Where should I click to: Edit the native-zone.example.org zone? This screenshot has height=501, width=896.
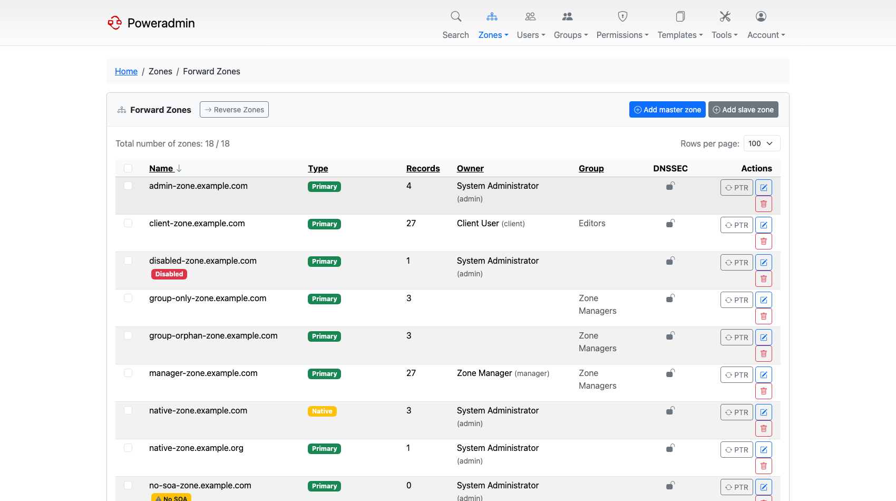764,449
